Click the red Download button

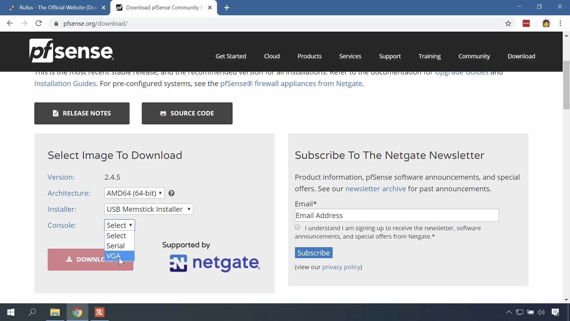point(90,259)
